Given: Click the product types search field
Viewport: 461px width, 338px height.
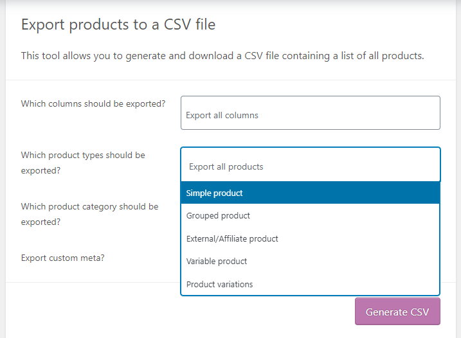Looking at the screenshot, I should [x=310, y=166].
